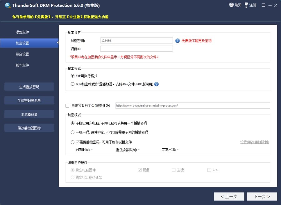Click 生成播放密码 button

29,87
